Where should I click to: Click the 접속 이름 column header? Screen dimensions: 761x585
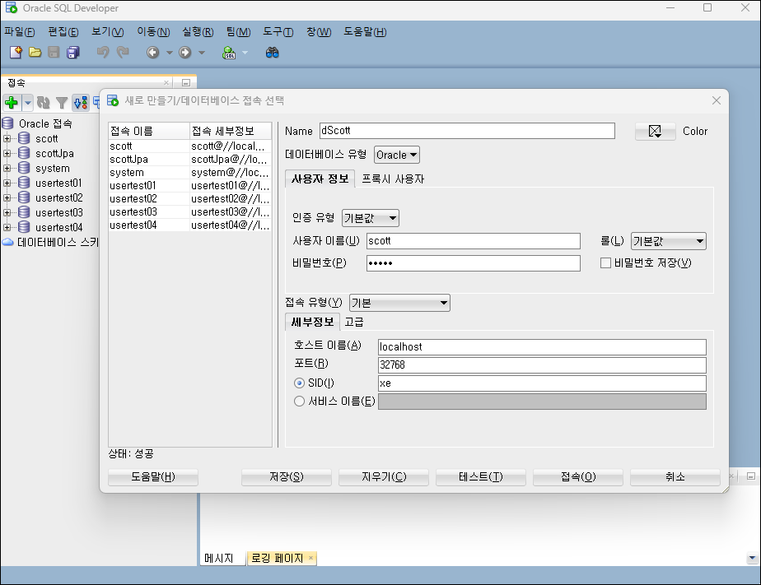[149, 131]
